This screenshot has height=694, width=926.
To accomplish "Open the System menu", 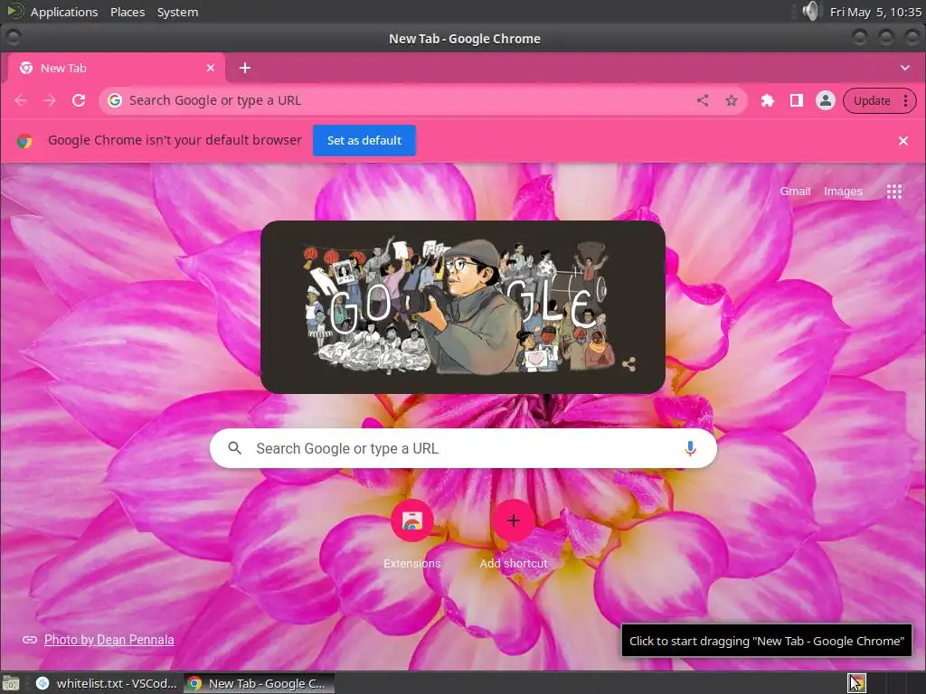I will [177, 12].
